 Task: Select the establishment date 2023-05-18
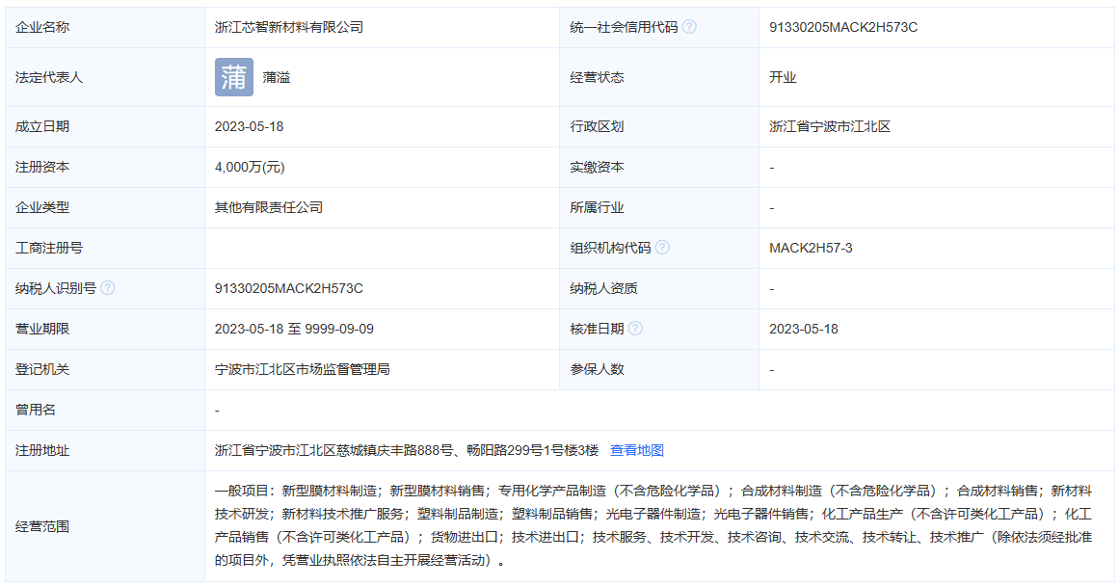(x=250, y=126)
